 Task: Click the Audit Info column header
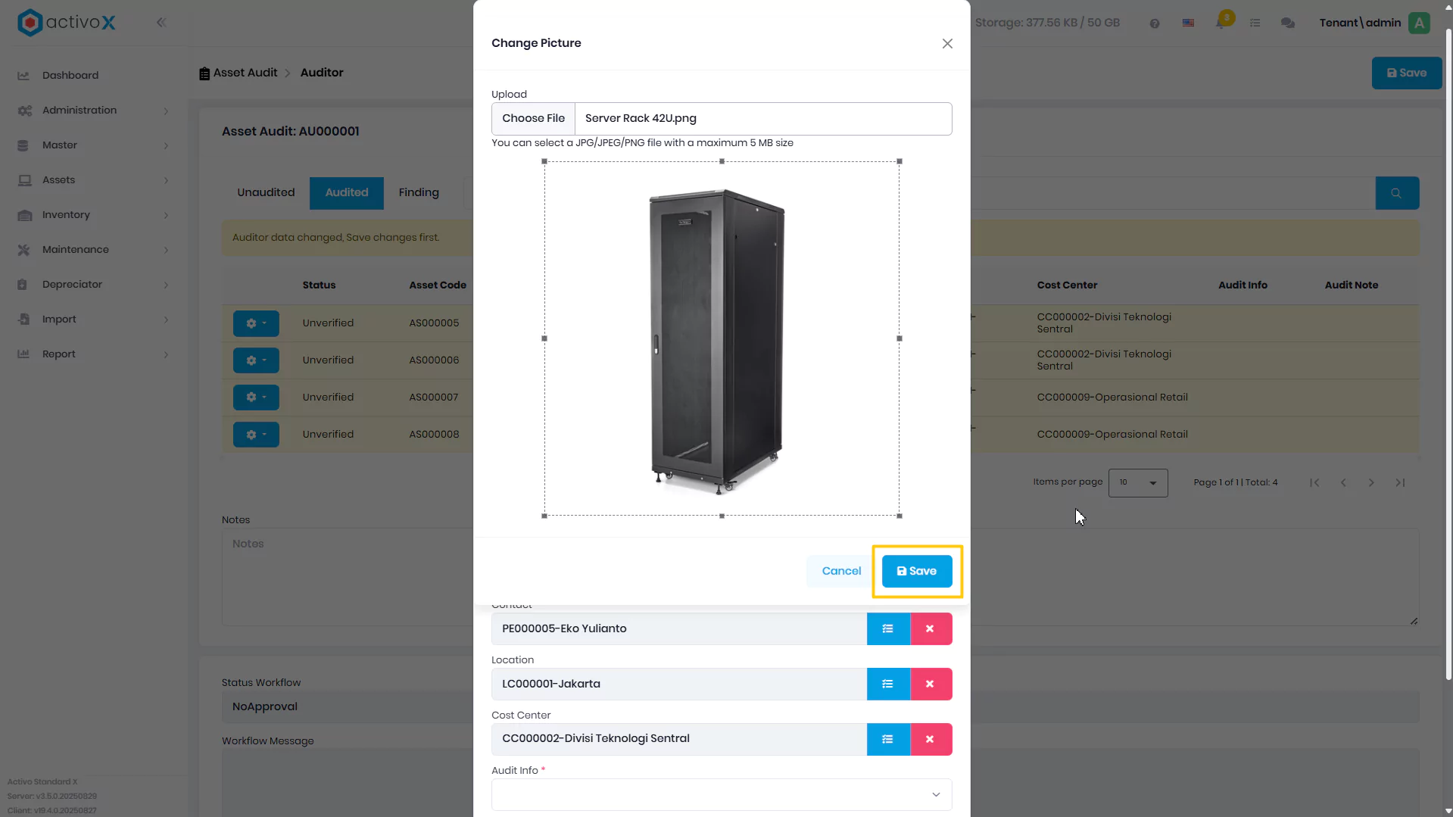pyautogui.click(x=1243, y=285)
